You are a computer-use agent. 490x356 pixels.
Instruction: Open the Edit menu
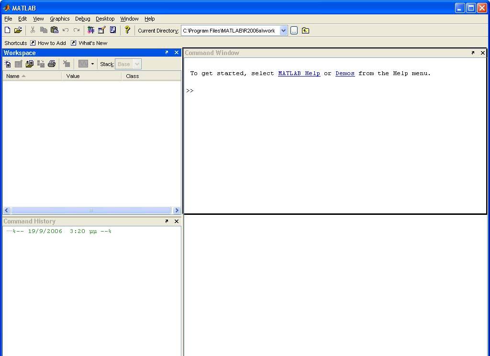click(22, 19)
